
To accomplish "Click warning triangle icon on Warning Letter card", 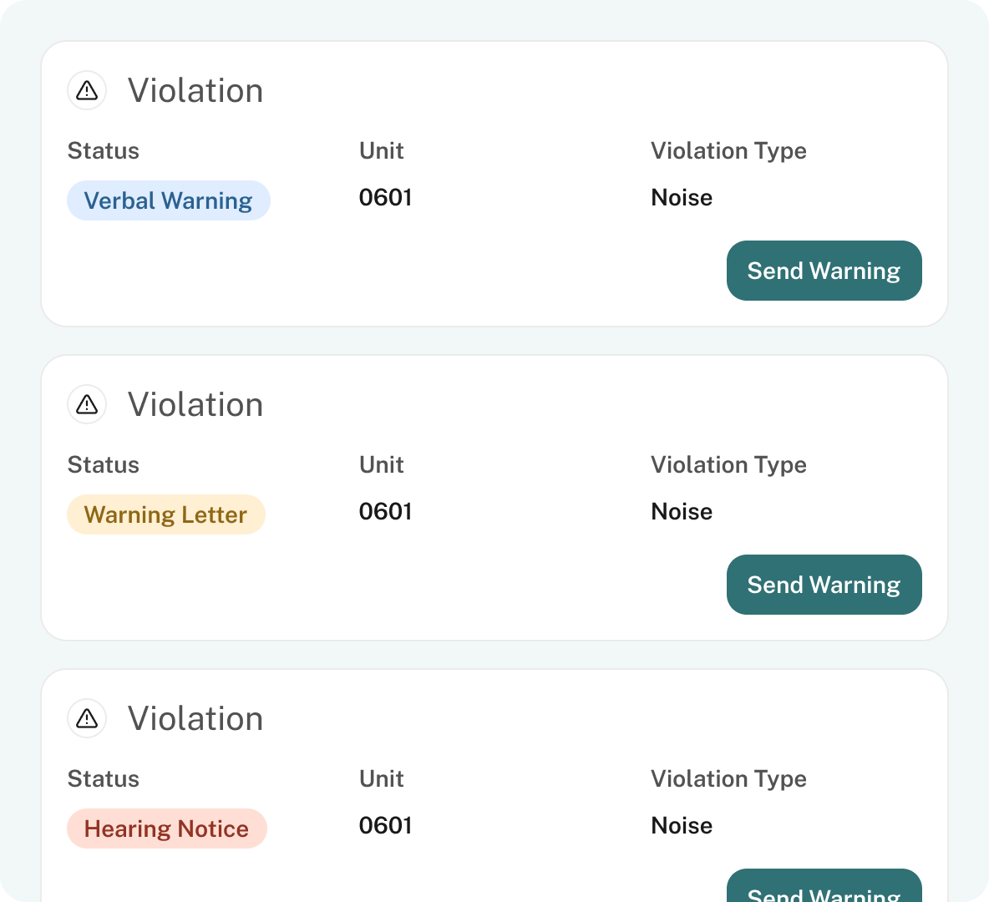I will (87, 404).
